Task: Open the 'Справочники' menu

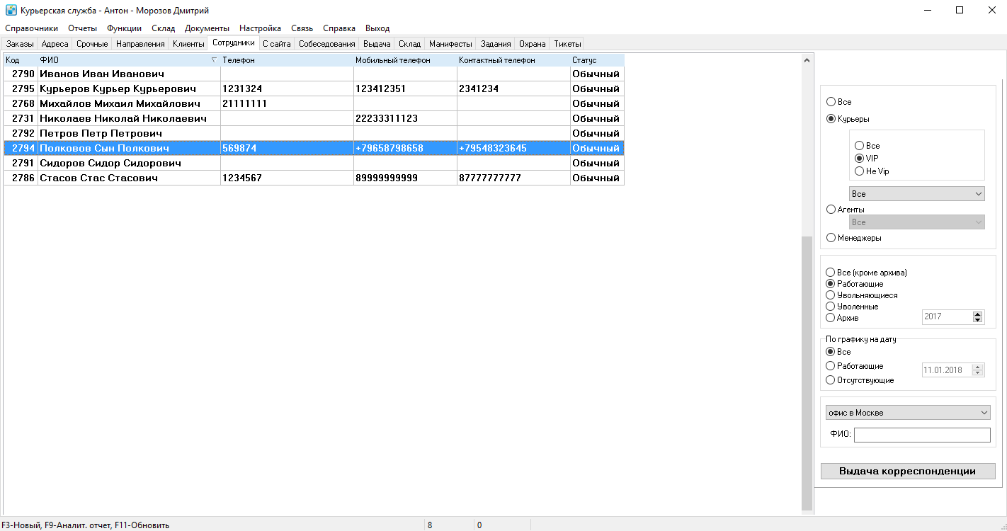Action: [31, 28]
